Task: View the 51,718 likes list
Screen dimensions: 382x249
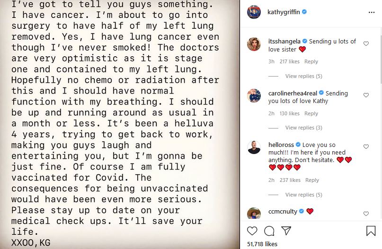Action: (262, 244)
